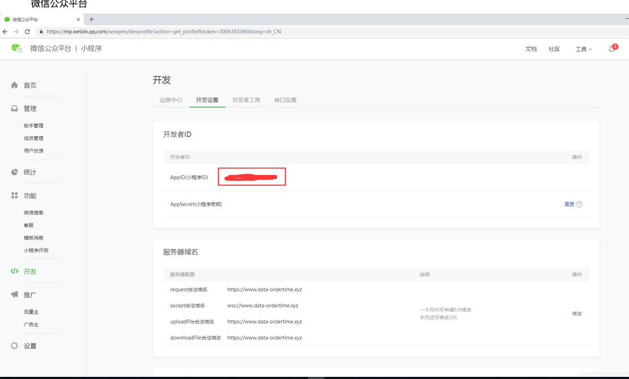Click the 推广 megaphone icon

(x=14, y=294)
